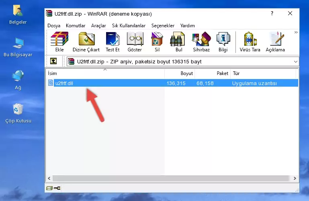This screenshot has height=201, width=309.
Task: Click the horizontal scrollbar track
Action: point(171,178)
